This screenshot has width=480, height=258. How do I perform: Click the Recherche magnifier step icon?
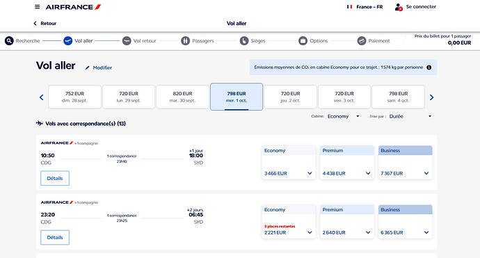click(x=9, y=41)
